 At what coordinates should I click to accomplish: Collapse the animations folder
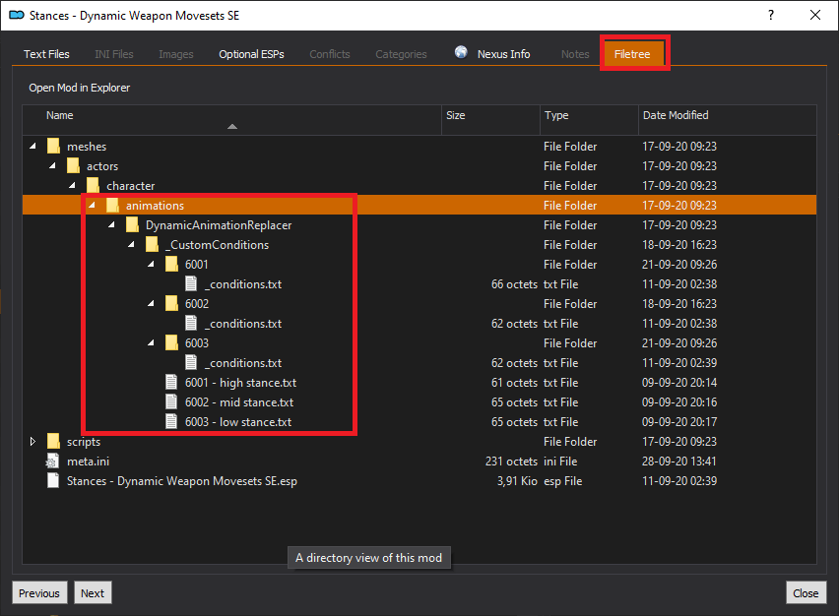click(x=92, y=205)
